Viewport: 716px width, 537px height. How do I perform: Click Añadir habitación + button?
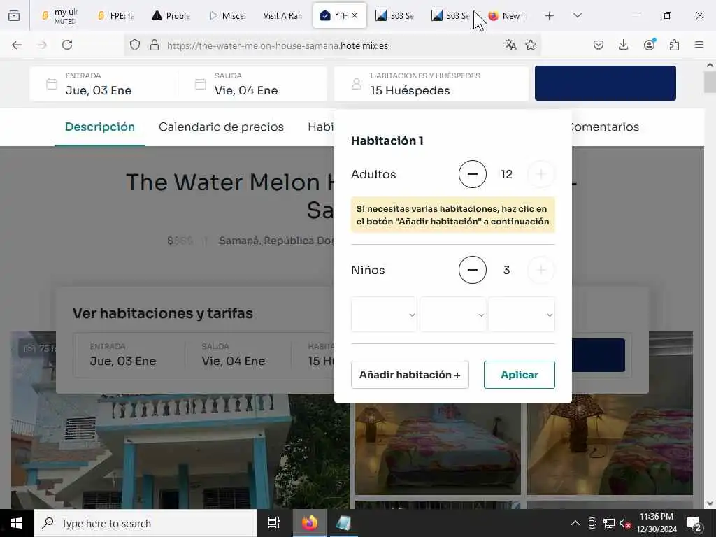pyautogui.click(x=410, y=375)
